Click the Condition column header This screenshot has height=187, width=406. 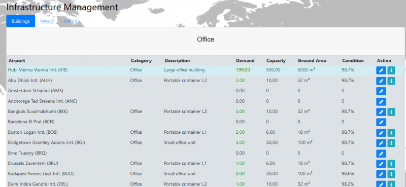pos(353,60)
